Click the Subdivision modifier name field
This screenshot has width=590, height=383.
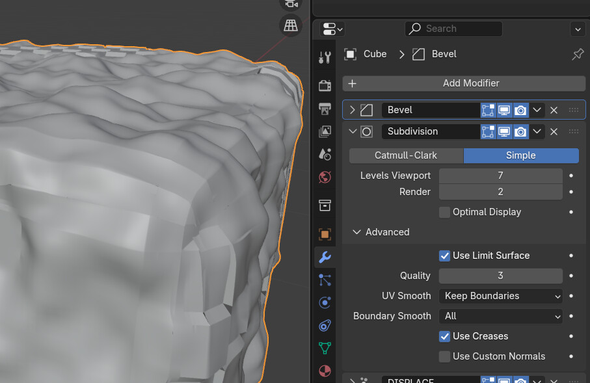coord(431,132)
